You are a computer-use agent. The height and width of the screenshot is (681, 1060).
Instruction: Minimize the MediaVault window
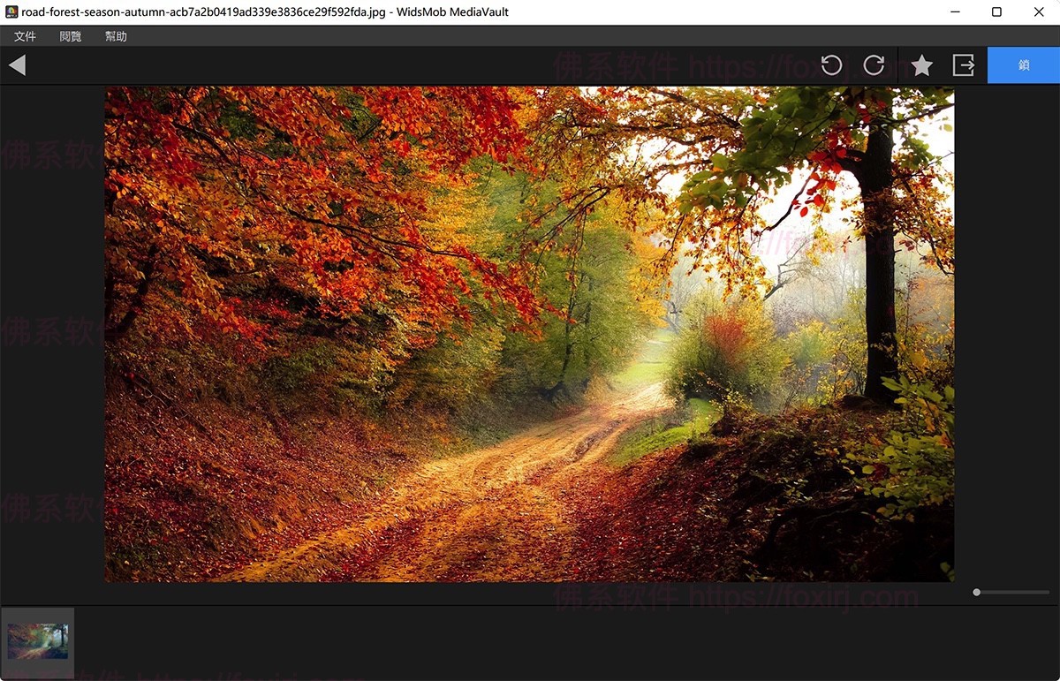coord(956,12)
